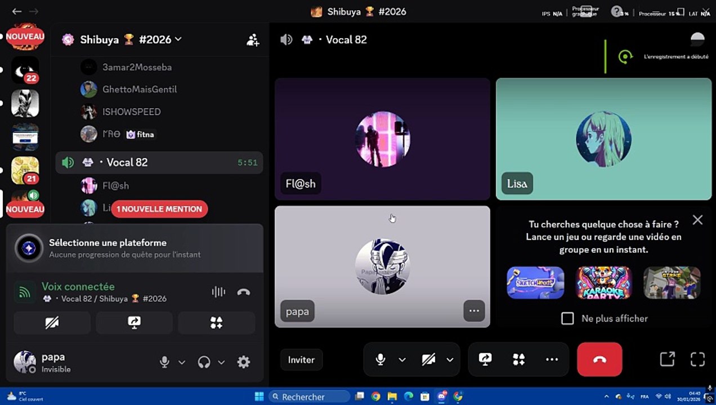
Task: Open File Explorer from the taskbar
Action: coord(392,397)
